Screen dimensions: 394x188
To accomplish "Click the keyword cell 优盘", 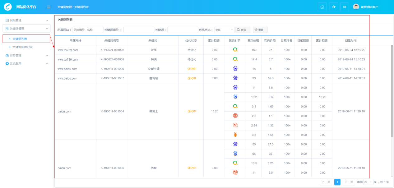I will (x=154, y=168).
